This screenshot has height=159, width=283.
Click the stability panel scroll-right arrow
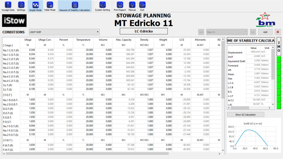pos(269,108)
